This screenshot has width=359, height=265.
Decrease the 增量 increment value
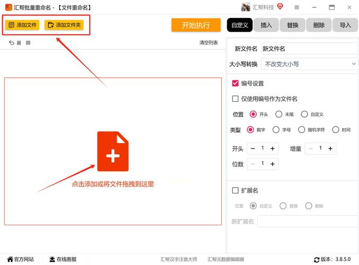311,148
